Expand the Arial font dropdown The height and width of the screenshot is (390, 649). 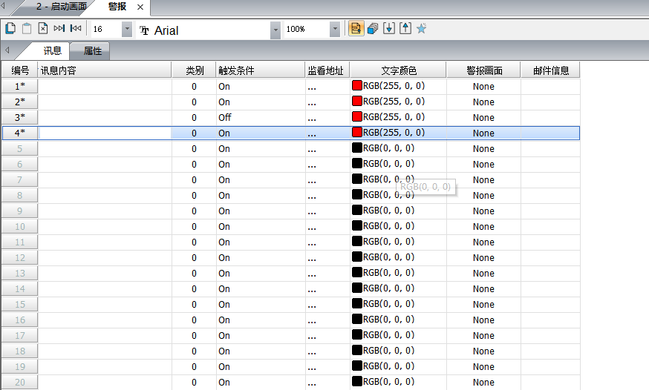275,30
